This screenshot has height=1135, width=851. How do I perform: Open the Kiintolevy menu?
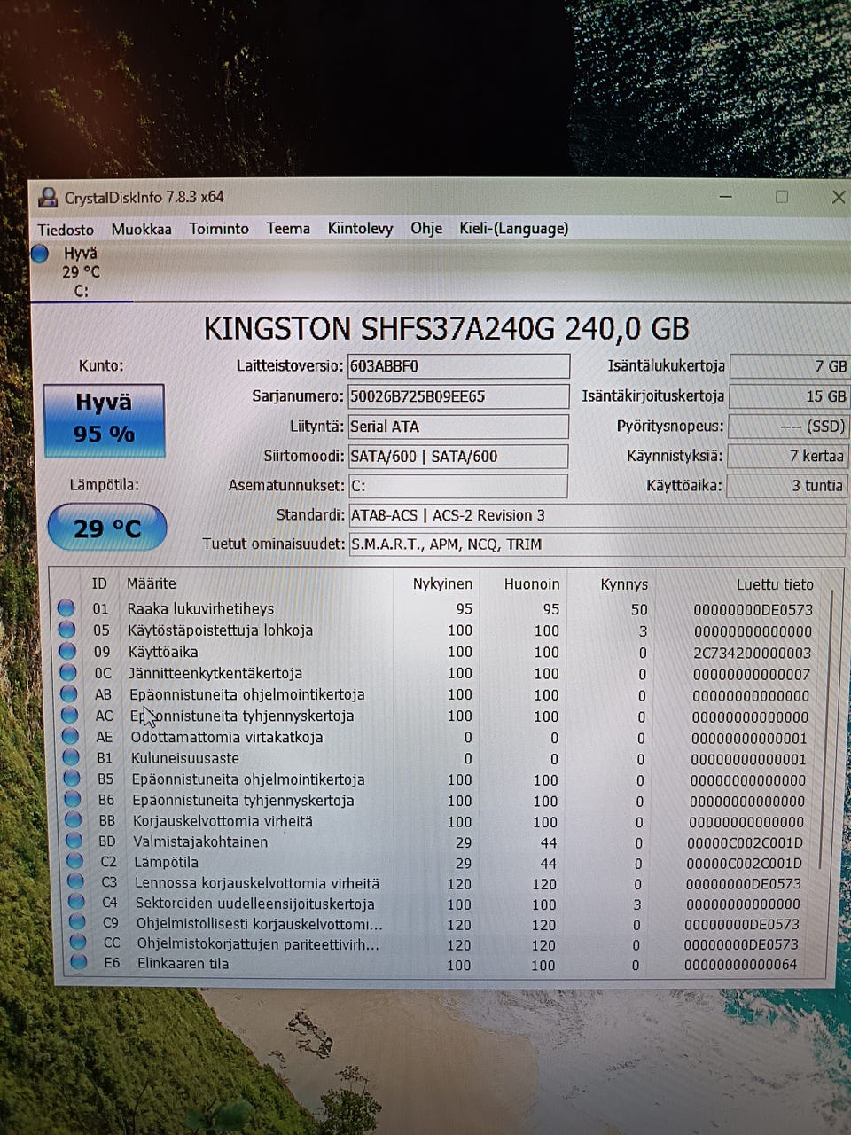[x=360, y=229]
